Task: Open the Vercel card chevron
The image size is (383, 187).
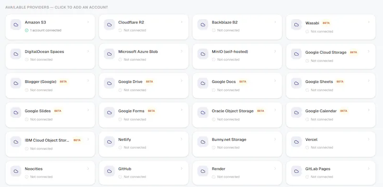Action: click(x=369, y=139)
